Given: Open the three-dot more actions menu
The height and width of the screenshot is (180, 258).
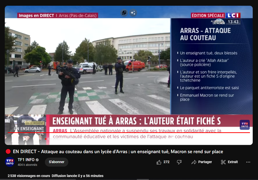Looking at the screenshot, I should [248, 162].
